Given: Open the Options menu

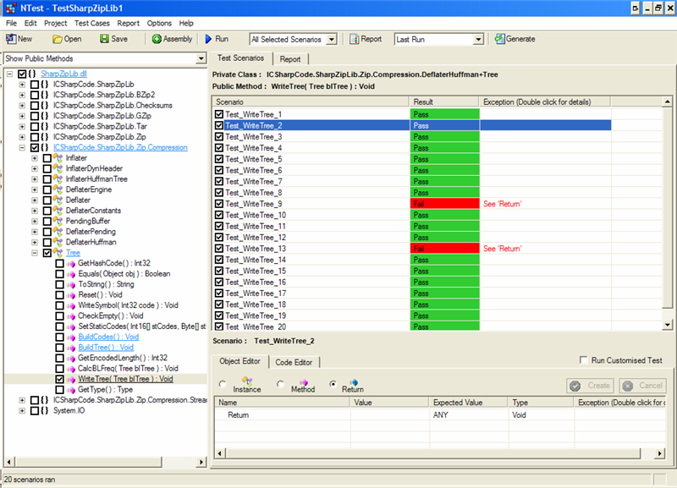Looking at the screenshot, I should [x=159, y=24].
